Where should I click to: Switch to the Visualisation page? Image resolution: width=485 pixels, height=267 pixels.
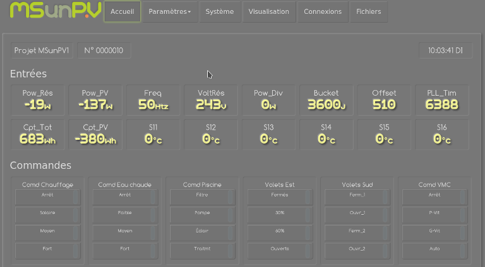point(268,11)
